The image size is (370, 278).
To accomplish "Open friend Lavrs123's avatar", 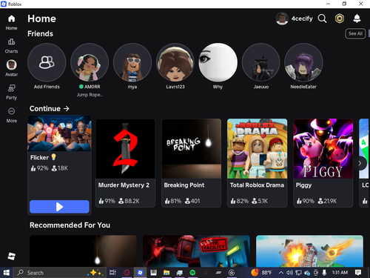I will click(175, 62).
